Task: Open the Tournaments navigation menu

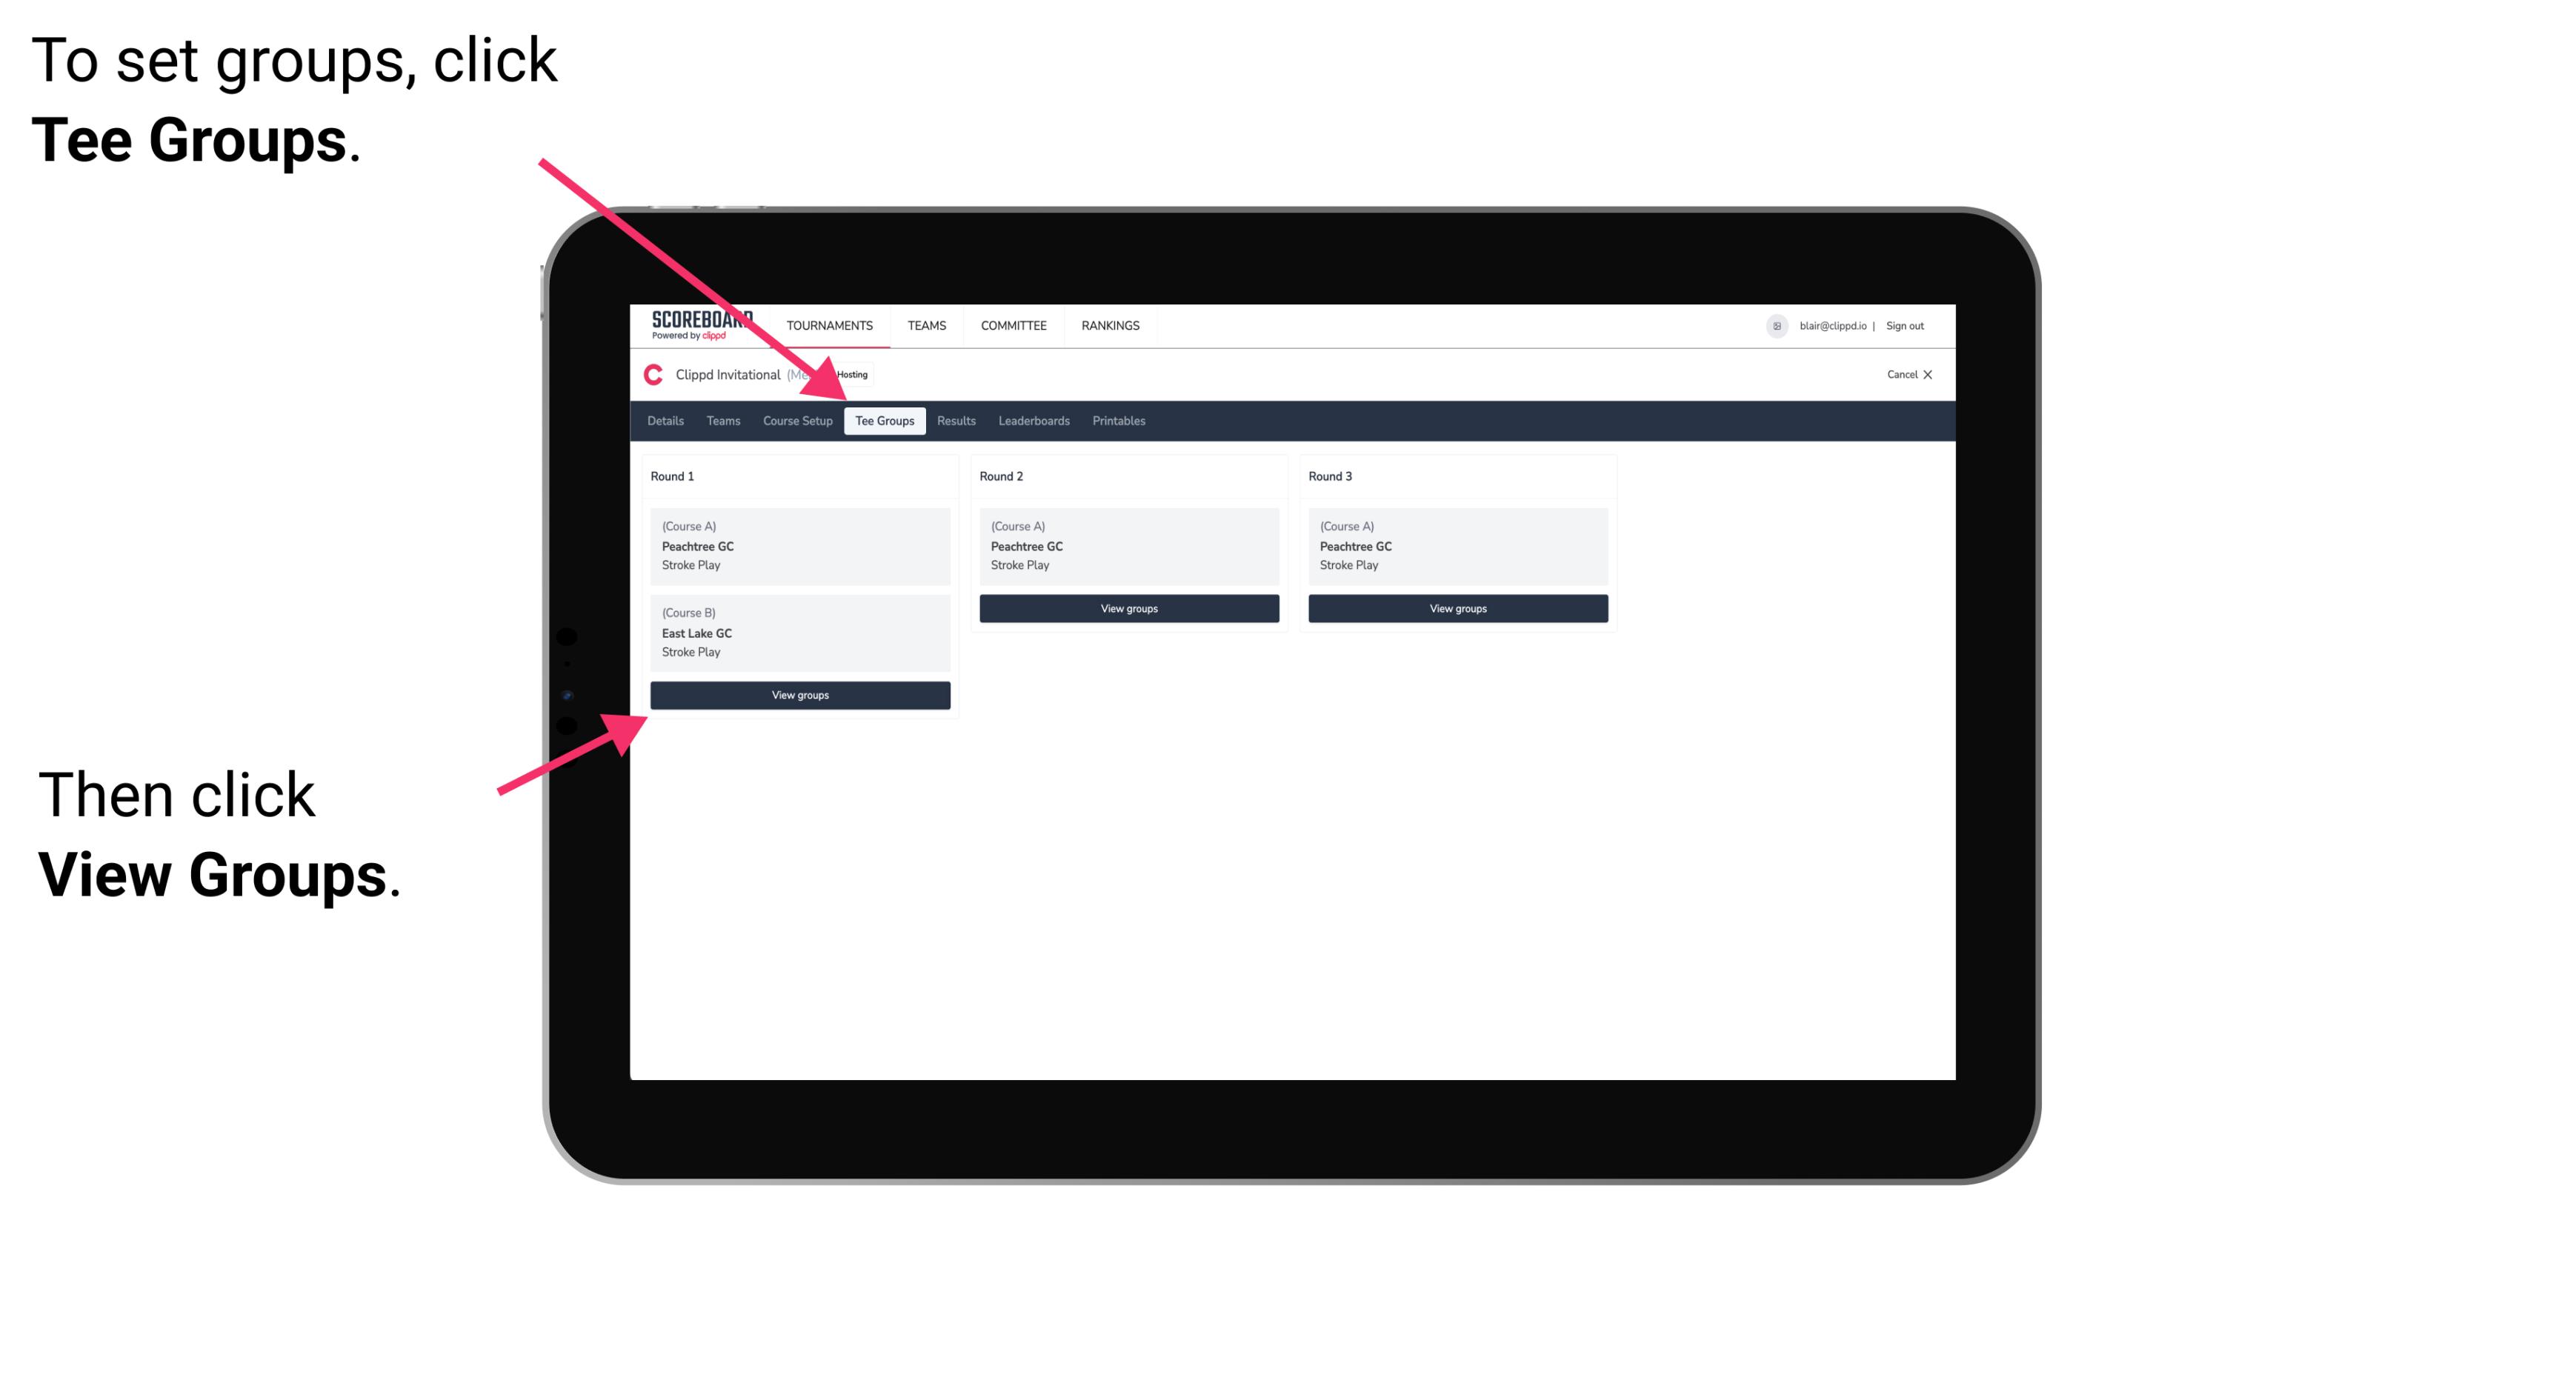Action: point(830,326)
